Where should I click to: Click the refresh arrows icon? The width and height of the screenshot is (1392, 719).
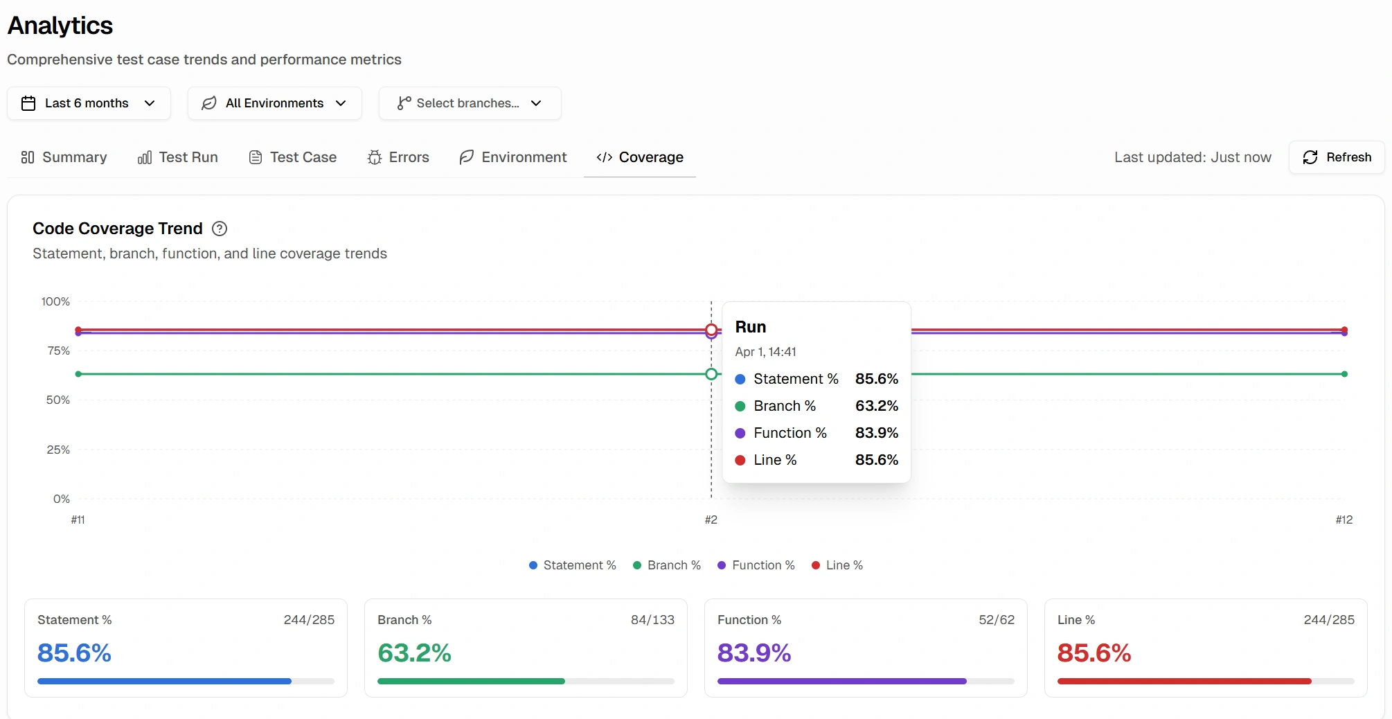(1310, 157)
